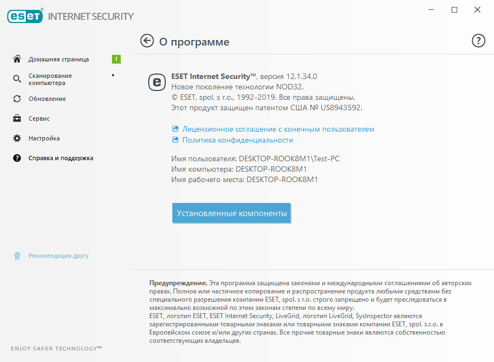Viewport: 494px width, 362px height.
Task: Click the house icon for Домашняя страница
Action: tap(17, 59)
